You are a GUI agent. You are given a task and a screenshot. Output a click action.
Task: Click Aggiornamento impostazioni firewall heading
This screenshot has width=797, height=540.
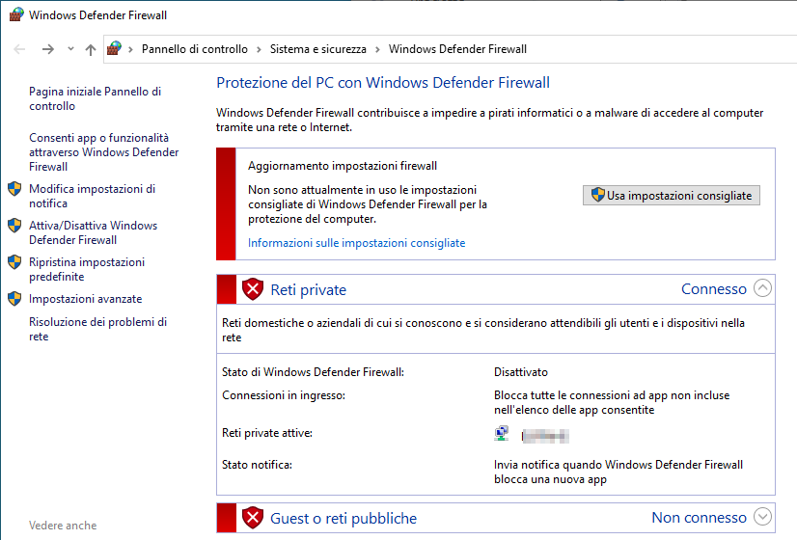(x=343, y=166)
